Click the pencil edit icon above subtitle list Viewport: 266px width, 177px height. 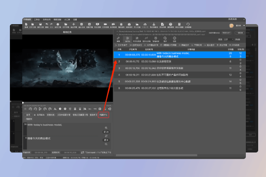(118, 39)
